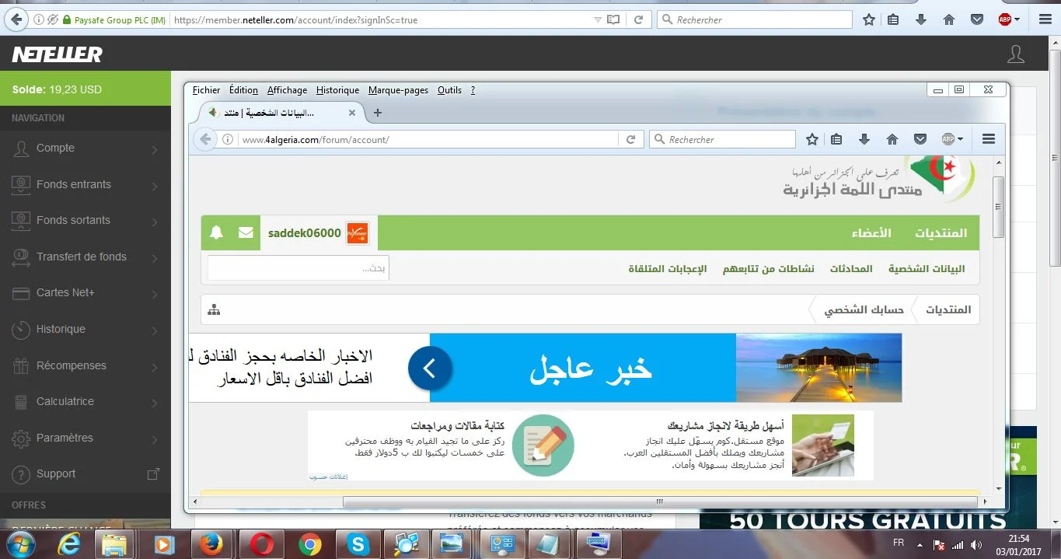Viewport: 1061px width, 559px height.
Task: Click Pocket icon in inner browser toolbar
Action: point(920,139)
